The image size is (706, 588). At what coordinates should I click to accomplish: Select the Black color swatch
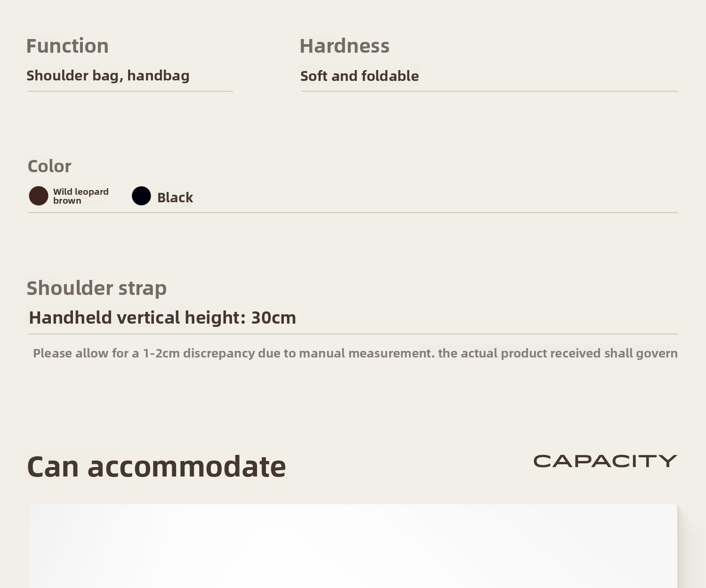tap(141, 196)
